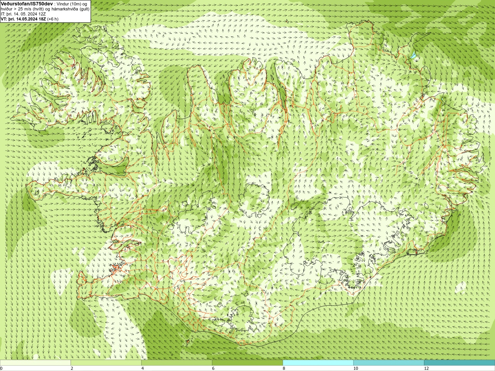Image resolution: width=495 pixels, height=371 pixels.
Task: Click the teal legend swatch above 12 m/s
Action: [x=459, y=363]
